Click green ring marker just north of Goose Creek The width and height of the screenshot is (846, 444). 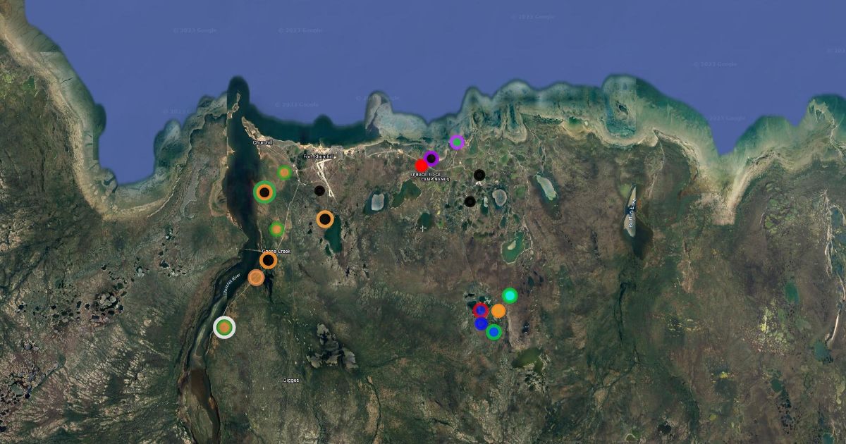point(276,229)
